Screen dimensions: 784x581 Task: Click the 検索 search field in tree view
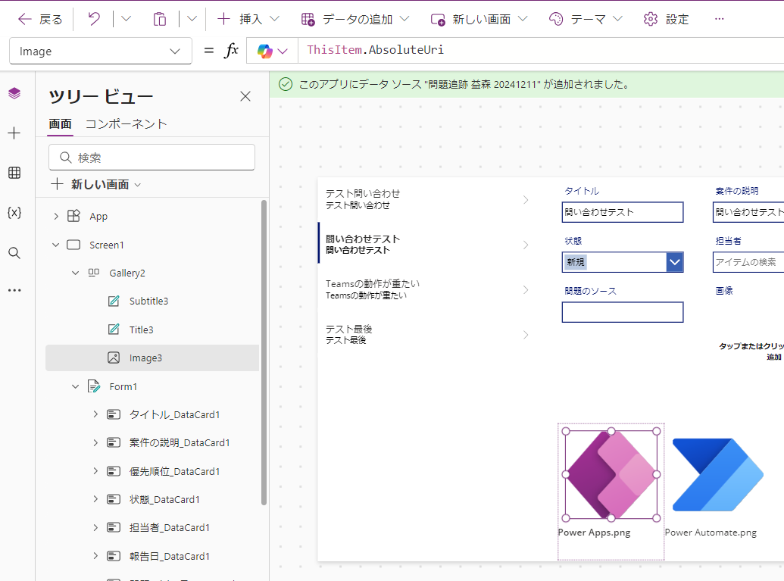coord(152,158)
